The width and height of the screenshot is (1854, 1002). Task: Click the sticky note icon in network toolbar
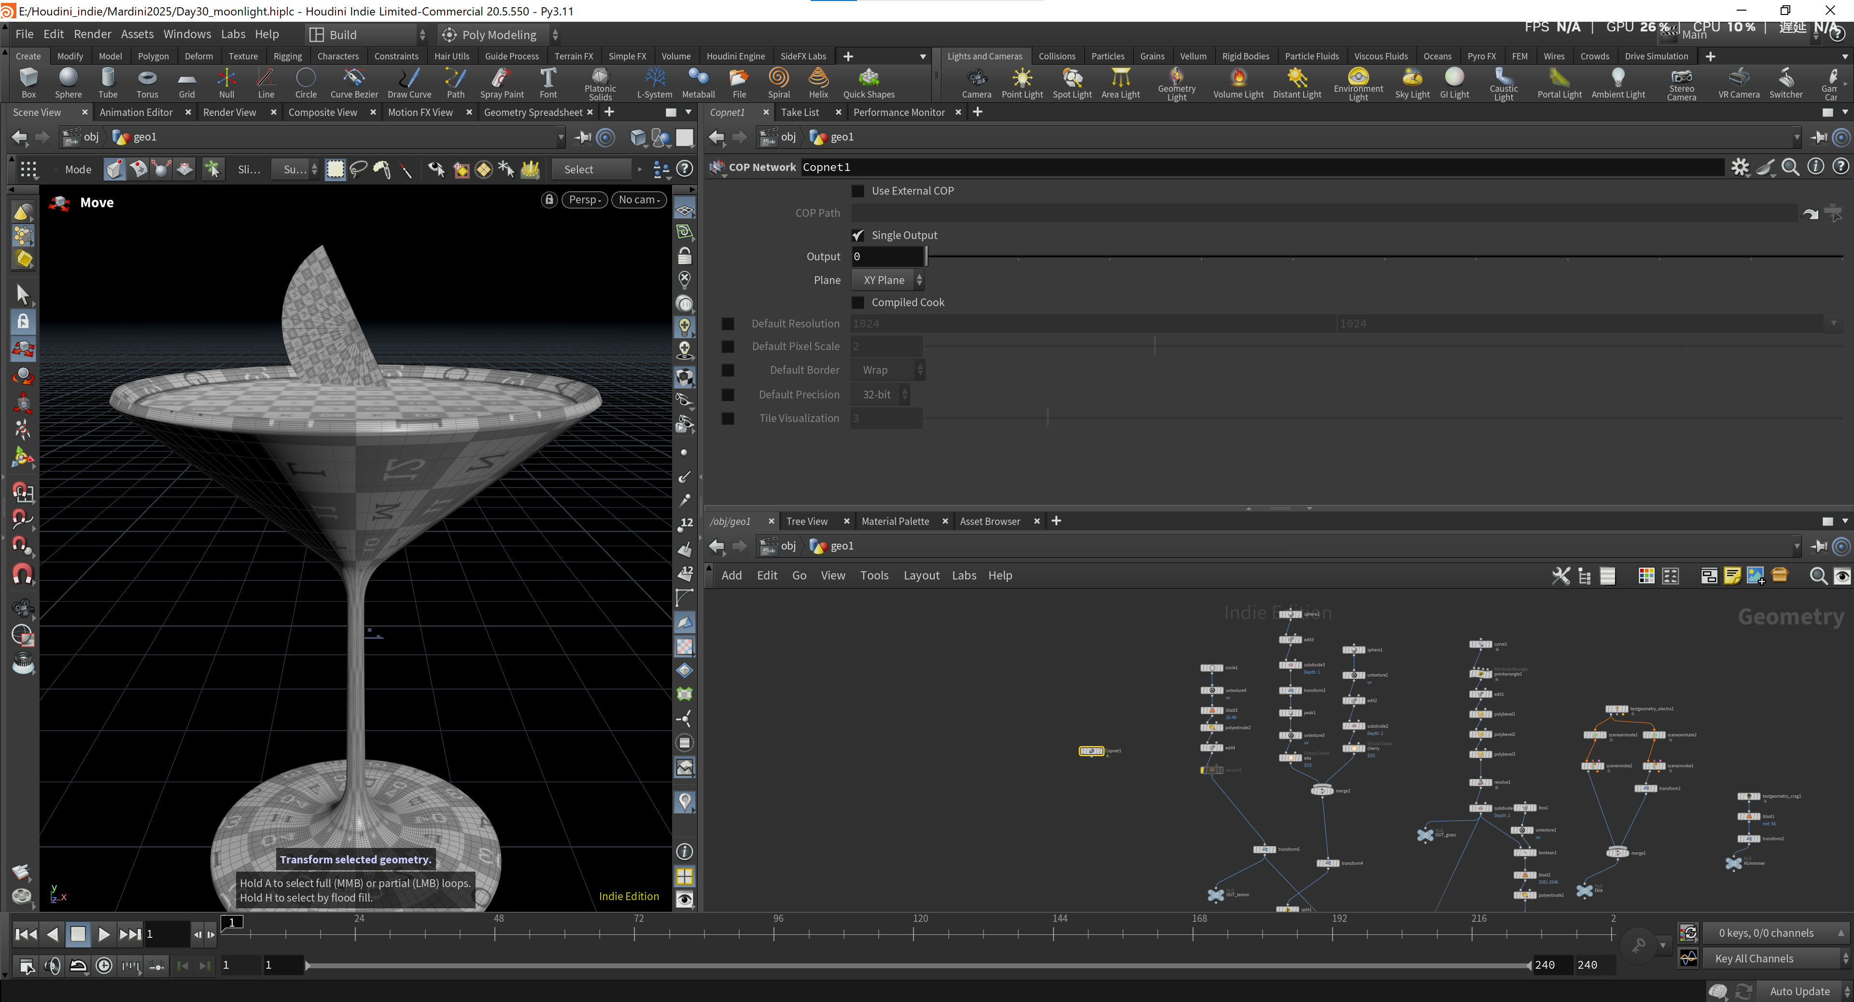pyautogui.click(x=1732, y=575)
